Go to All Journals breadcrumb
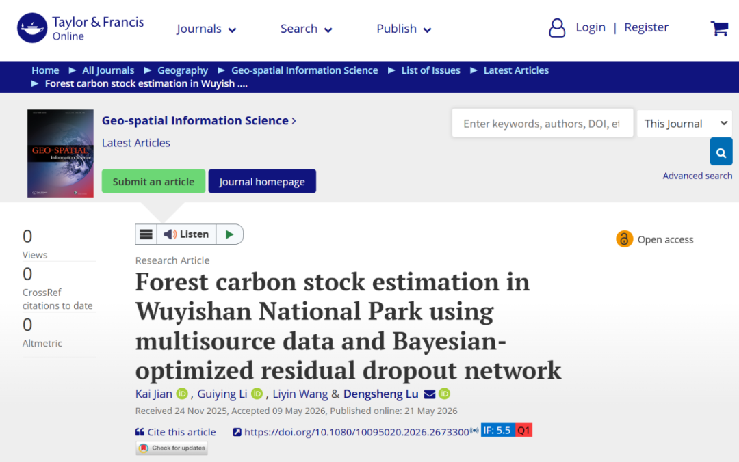Viewport: 739px width, 462px height. (x=108, y=70)
